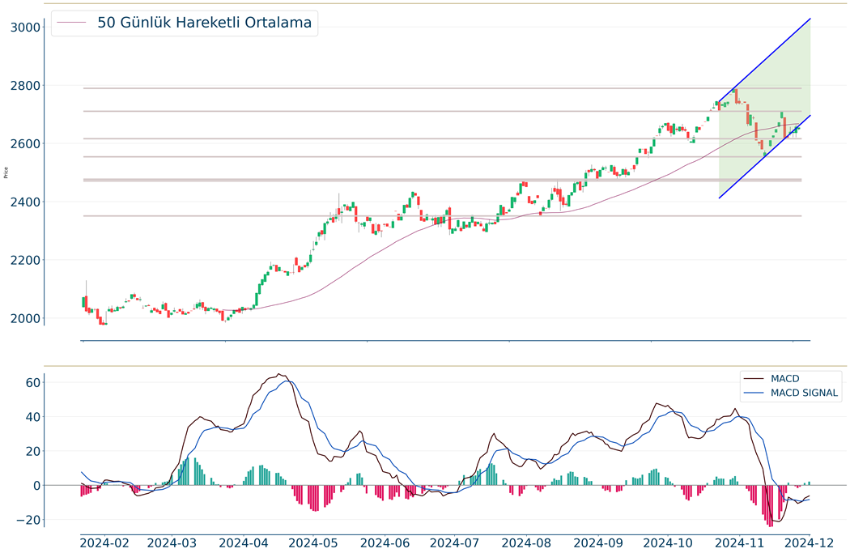Screen dimensions: 850x553
Task: Click the 60 tick label on MACD axis
Action: (31, 382)
